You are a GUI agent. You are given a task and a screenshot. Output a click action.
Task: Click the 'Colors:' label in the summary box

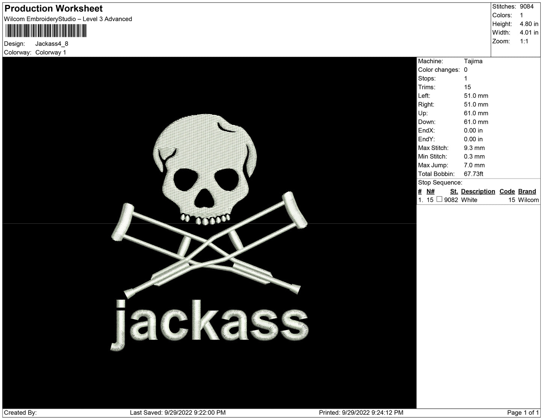502,15
